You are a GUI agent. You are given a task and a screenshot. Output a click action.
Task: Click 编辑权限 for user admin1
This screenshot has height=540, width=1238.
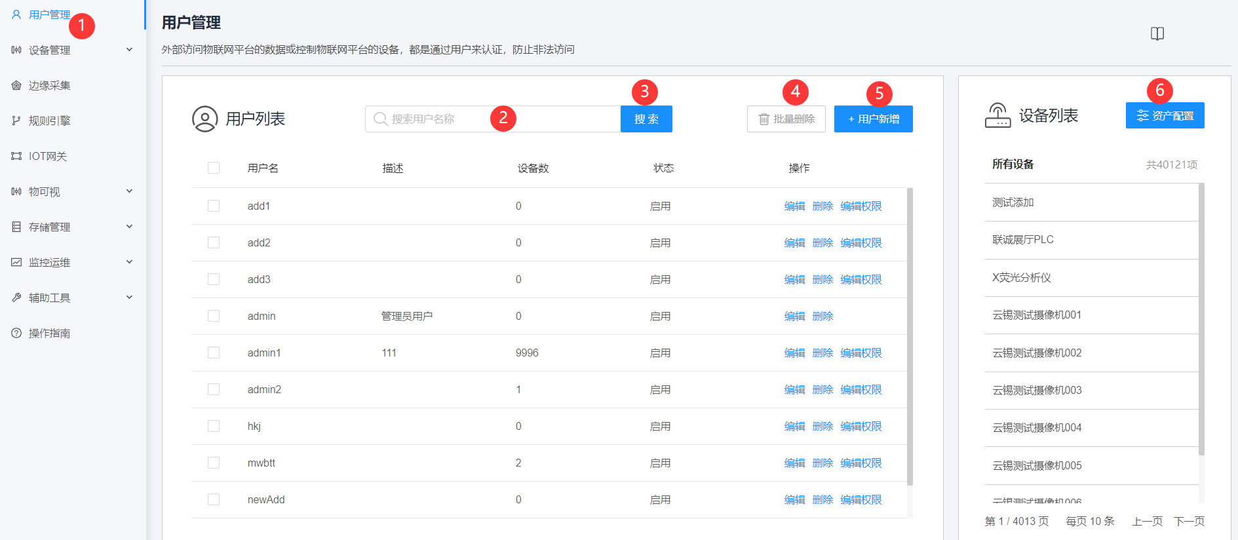click(861, 353)
